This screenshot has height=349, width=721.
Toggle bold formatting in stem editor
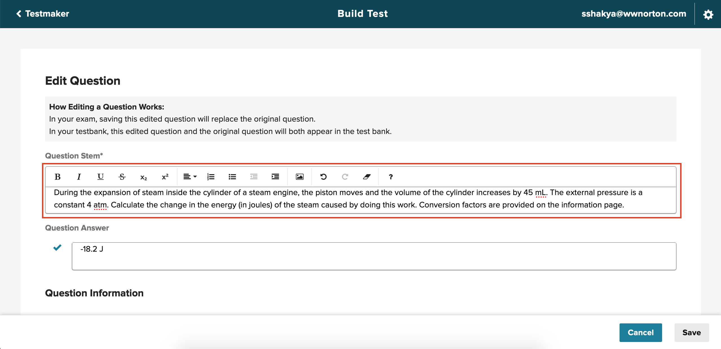(x=57, y=177)
